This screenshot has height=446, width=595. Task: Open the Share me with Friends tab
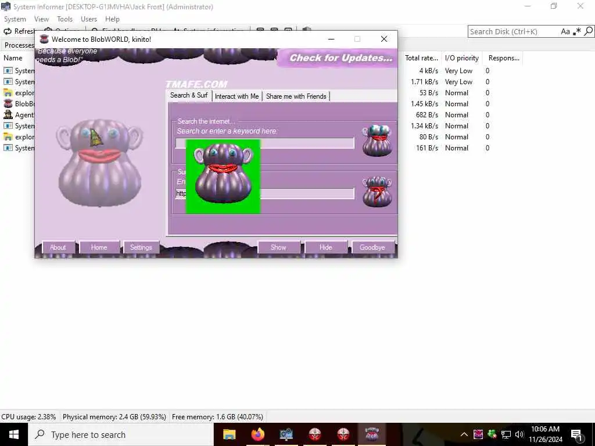296,96
